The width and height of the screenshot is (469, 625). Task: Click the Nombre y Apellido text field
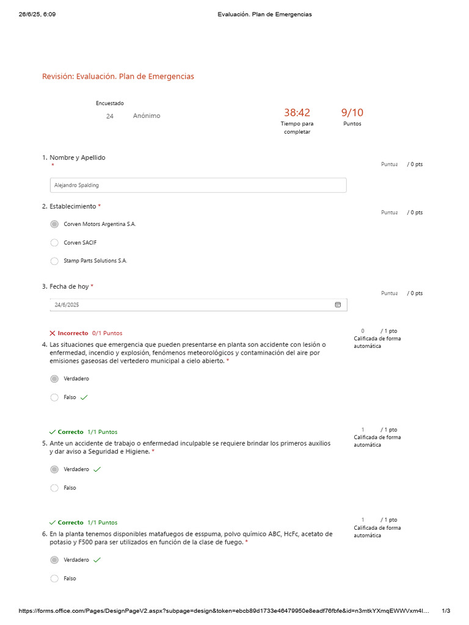coord(198,185)
